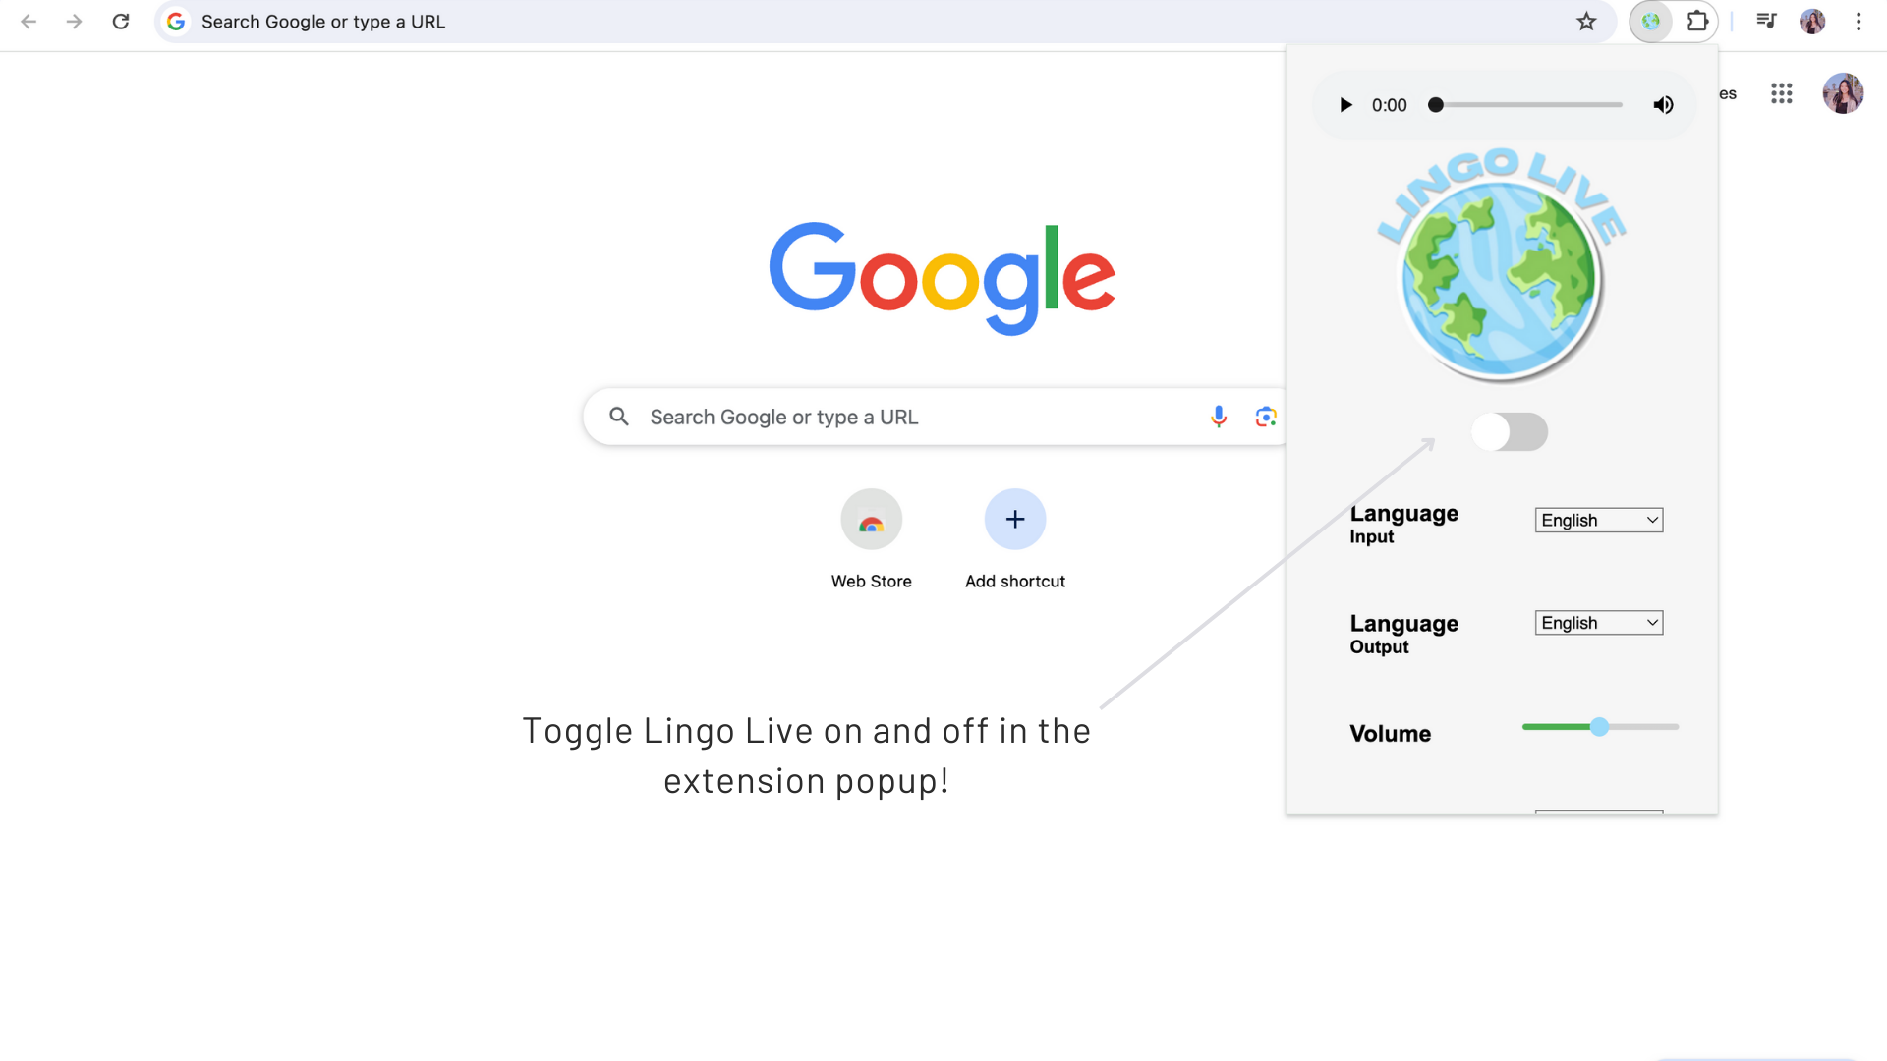The width and height of the screenshot is (1887, 1061).
Task: Open the Chrome three-dot menu
Action: click(x=1858, y=22)
